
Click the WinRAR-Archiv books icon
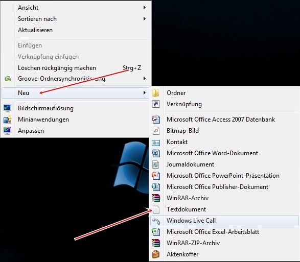[156, 198]
